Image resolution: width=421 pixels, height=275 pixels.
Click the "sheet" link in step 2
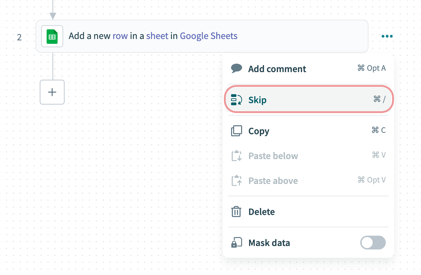pos(157,36)
